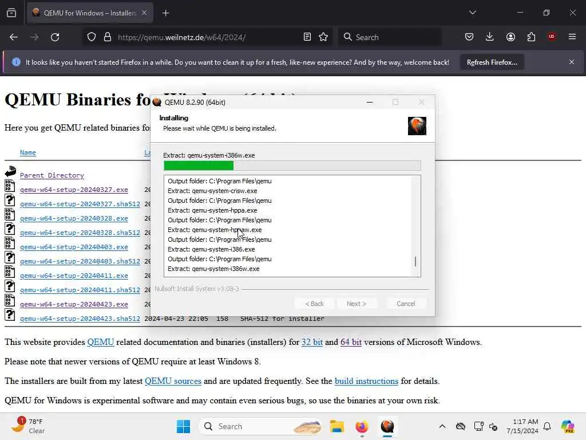
Task: Click the Refresh Firefox button
Action: click(x=492, y=62)
